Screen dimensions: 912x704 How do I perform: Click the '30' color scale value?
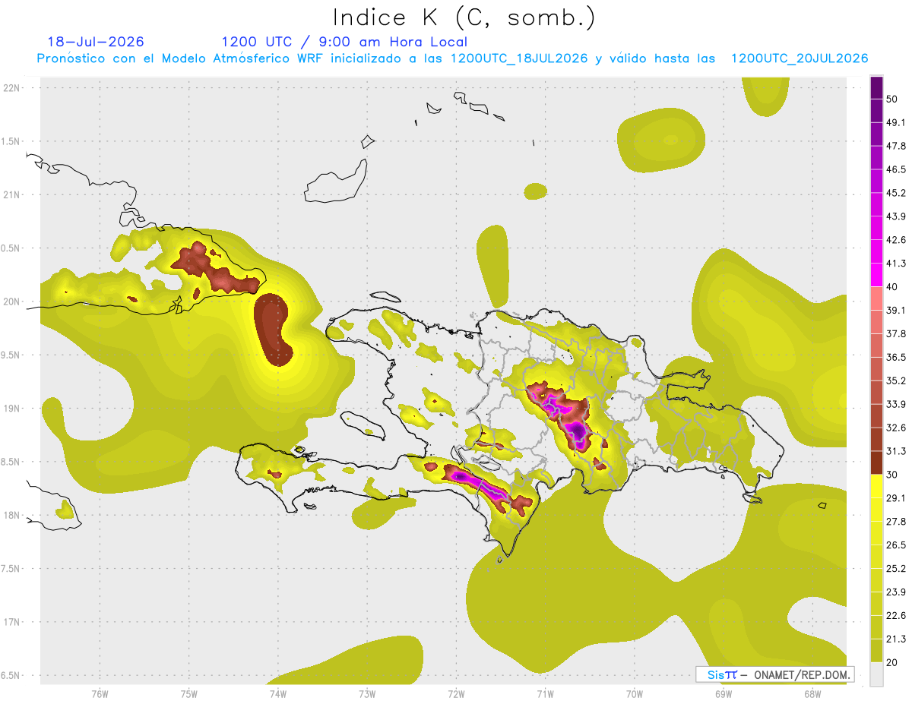(891, 475)
